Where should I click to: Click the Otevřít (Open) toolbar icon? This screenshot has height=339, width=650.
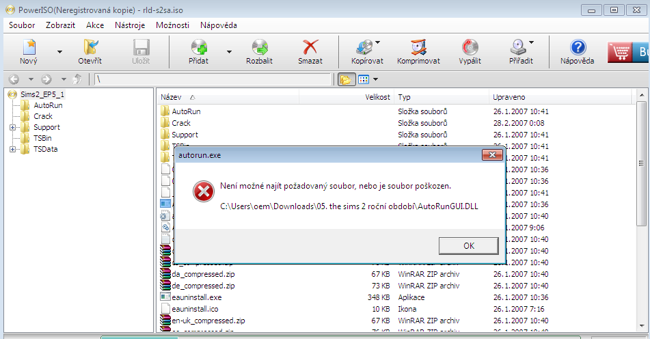click(x=90, y=47)
